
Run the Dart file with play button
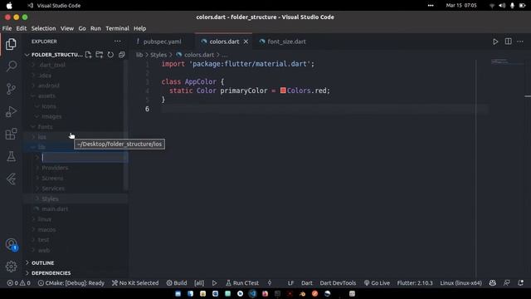tap(495, 42)
